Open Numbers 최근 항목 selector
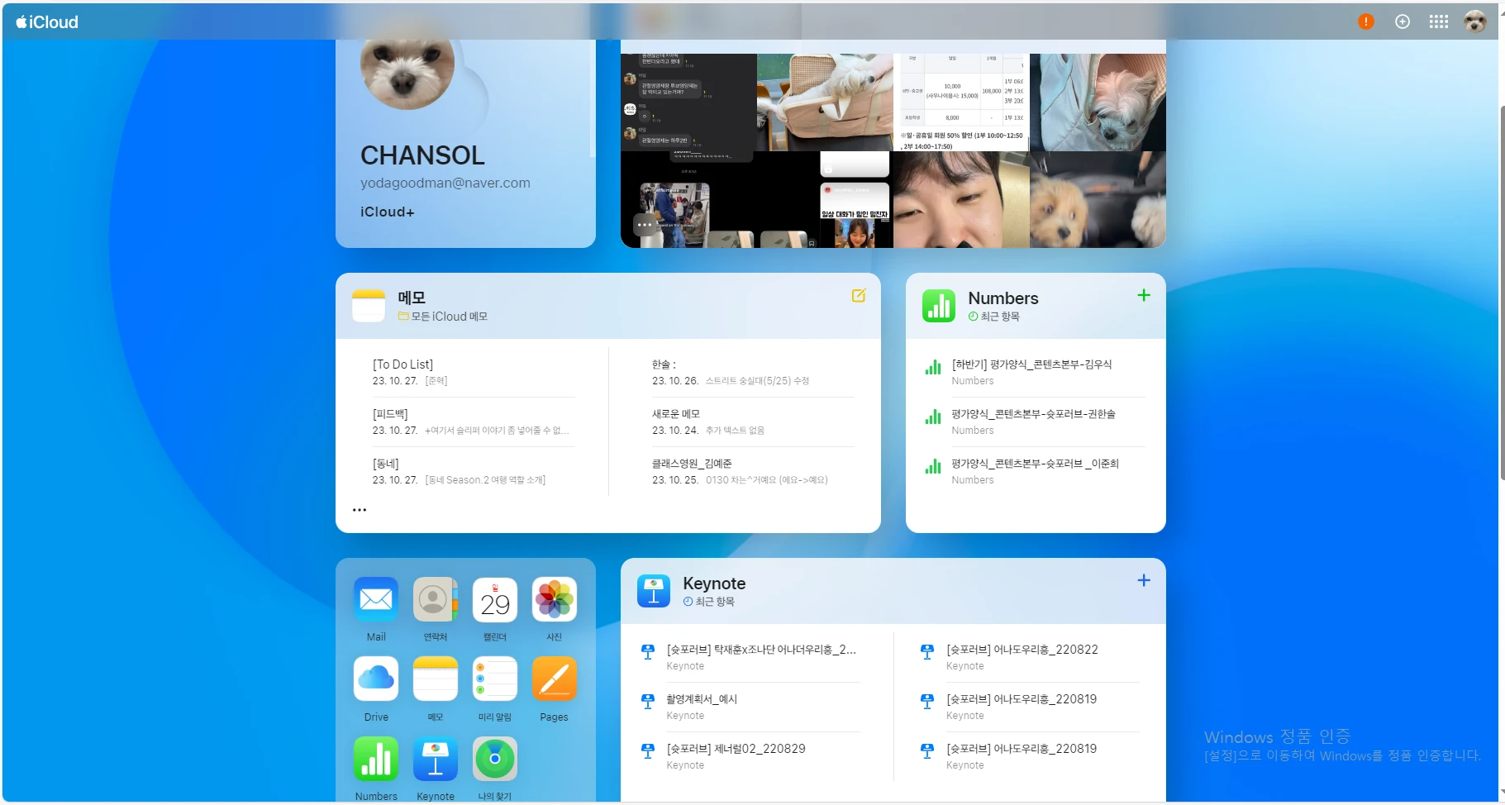 994,317
